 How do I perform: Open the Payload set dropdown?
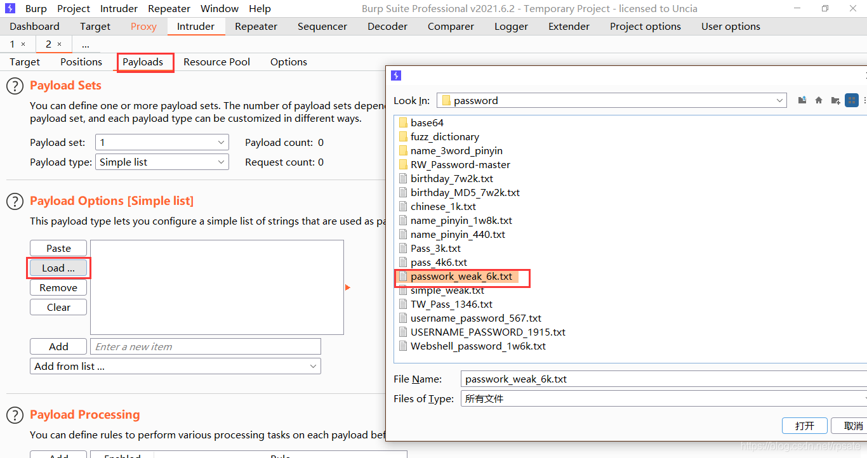(x=162, y=143)
